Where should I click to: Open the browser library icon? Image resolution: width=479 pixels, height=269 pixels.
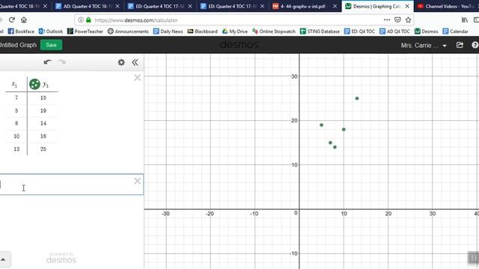[x=465, y=20]
